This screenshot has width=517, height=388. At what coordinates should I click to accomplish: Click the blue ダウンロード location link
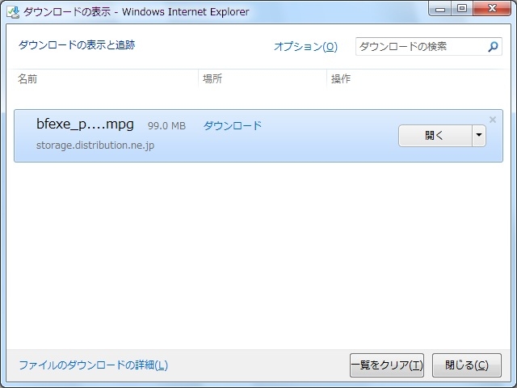(x=233, y=125)
